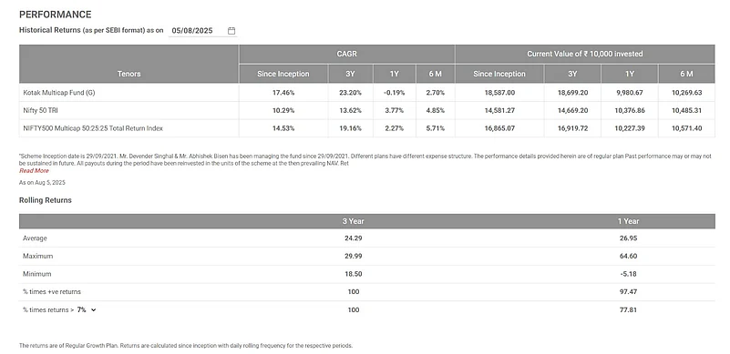
Task: Select Current Value of ₹10,000 invested header
Action: [585, 54]
